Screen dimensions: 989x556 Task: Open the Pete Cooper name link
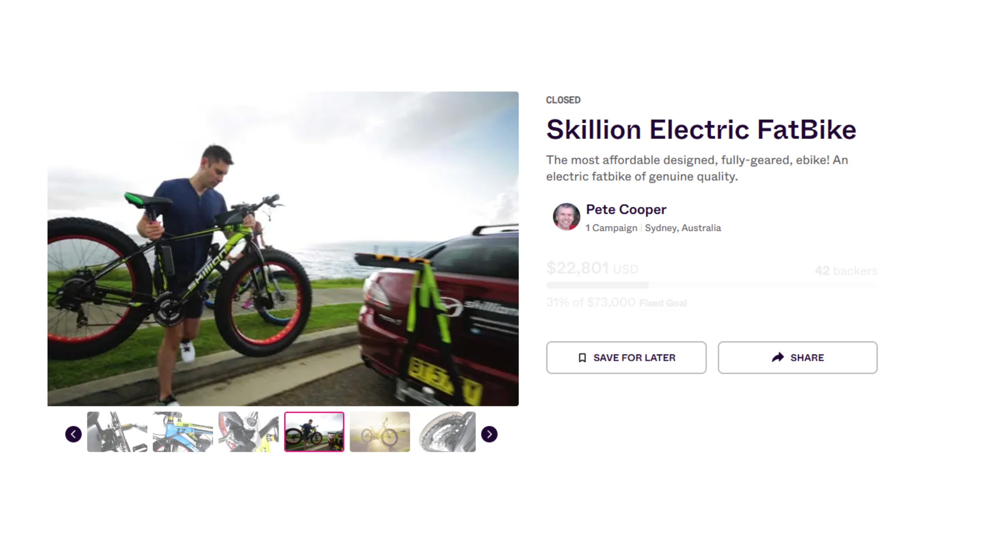(626, 209)
